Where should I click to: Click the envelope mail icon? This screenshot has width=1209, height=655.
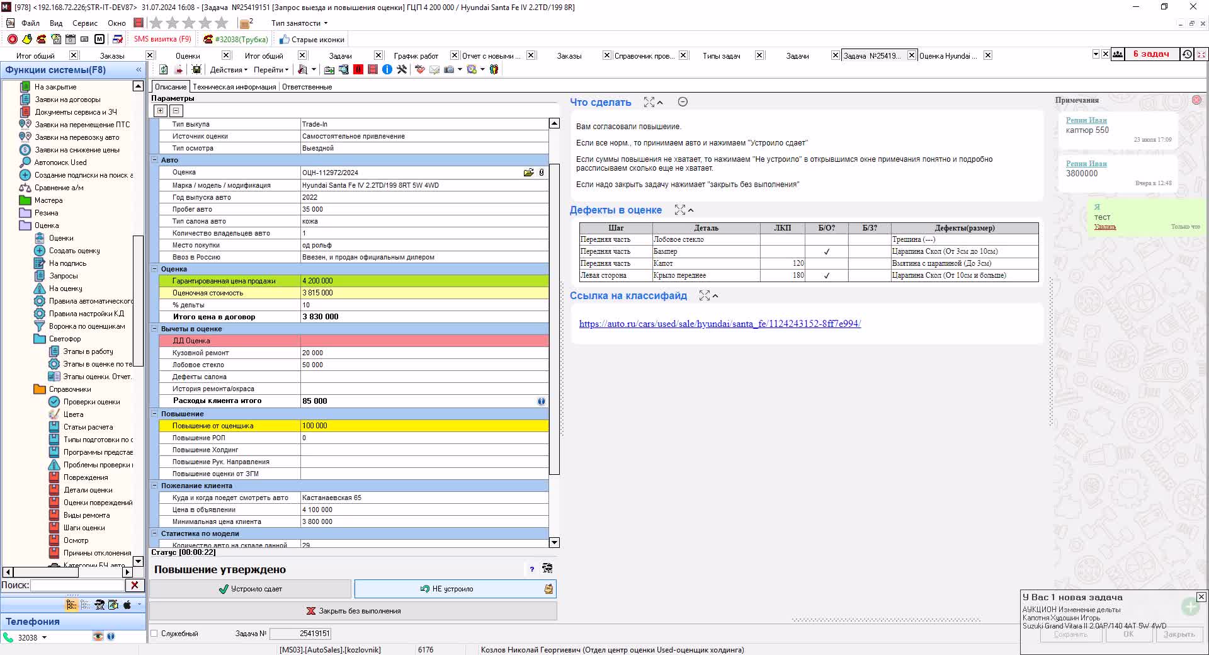click(x=434, y=69)
